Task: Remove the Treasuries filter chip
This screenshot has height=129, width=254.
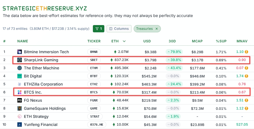Action: point(157,29)
